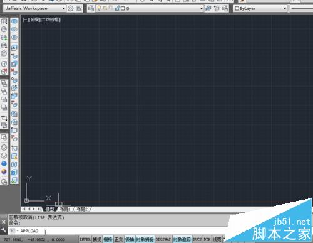
Task: Select the Intersect solid editing tool
Action: pyautogui.click(x=14, y=37)
